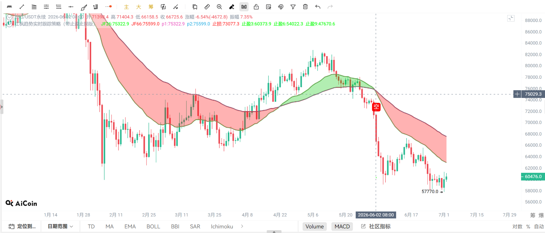This screenshot has height=233, width=545.
Task: Collapse the BTC/USDT indicator legend row
Action: 10,17
